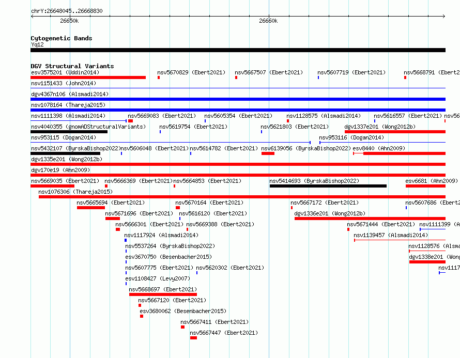Click the black Yq12 cytogenetic band bar
The width and height of the screenshot is (460, 358).
[238, 50]
